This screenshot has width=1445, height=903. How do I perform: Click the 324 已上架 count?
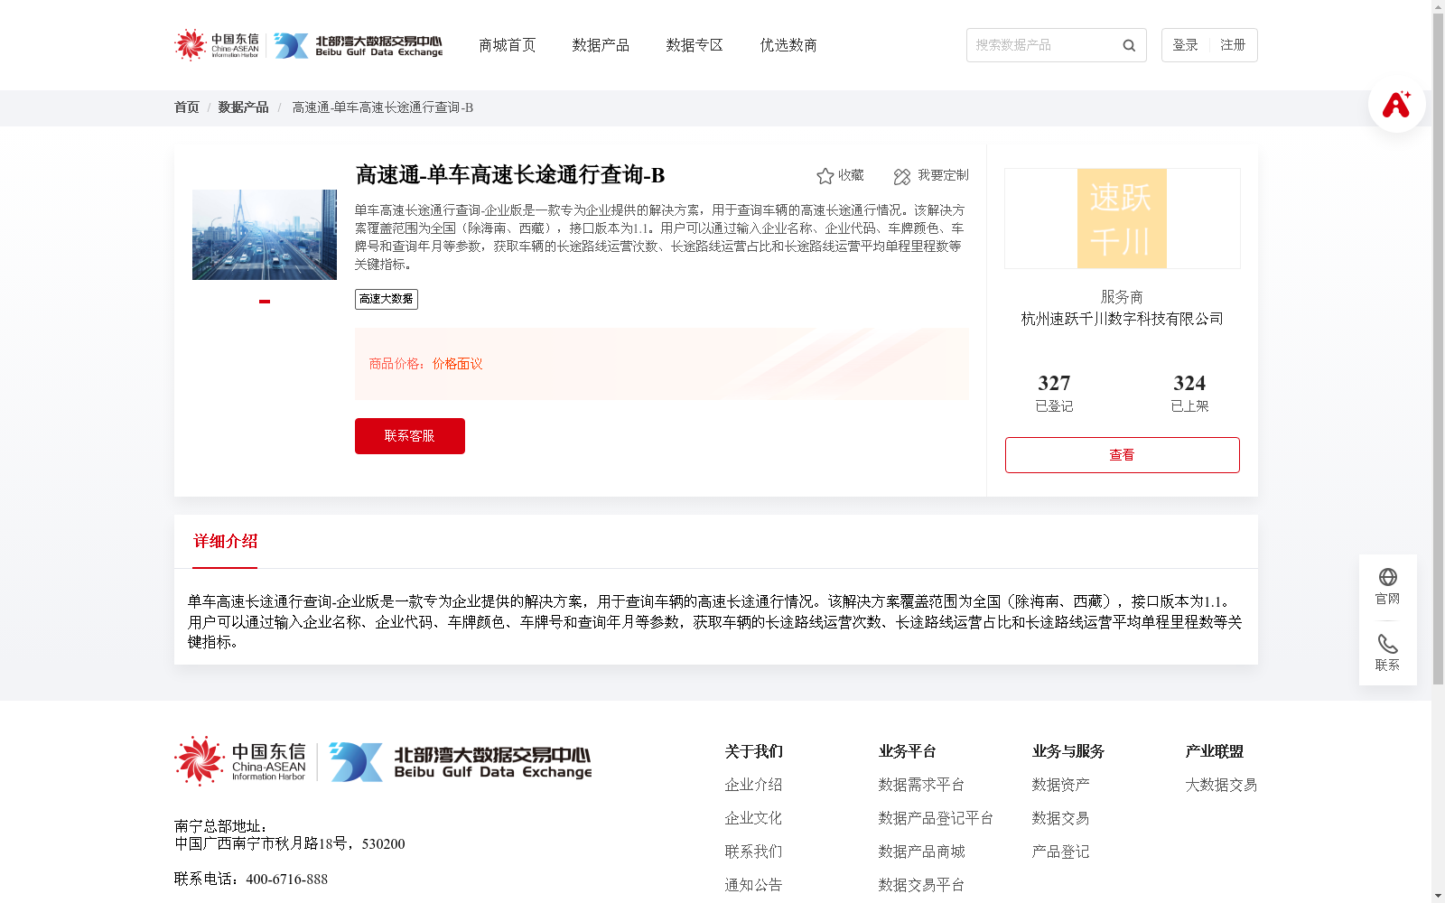[1189, 393]
